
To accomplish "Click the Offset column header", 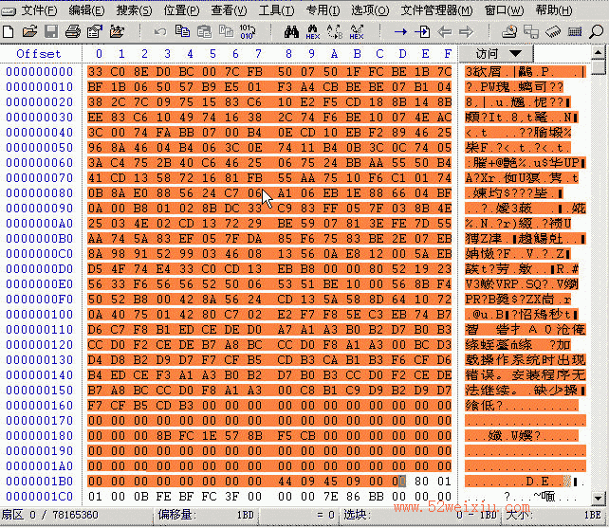I will click(x=39, y=54).
